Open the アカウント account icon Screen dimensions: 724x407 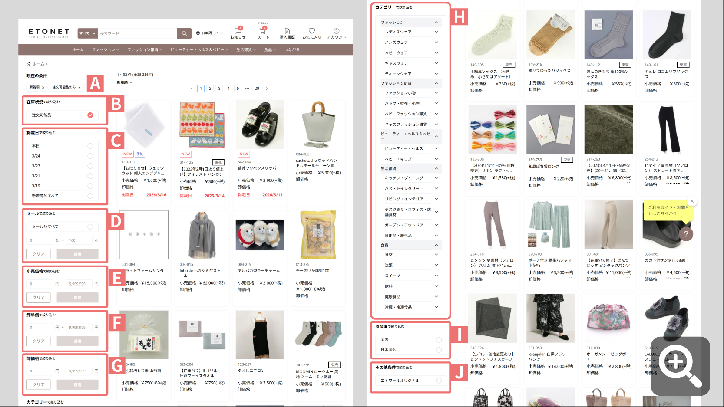[x=337, y=31]
